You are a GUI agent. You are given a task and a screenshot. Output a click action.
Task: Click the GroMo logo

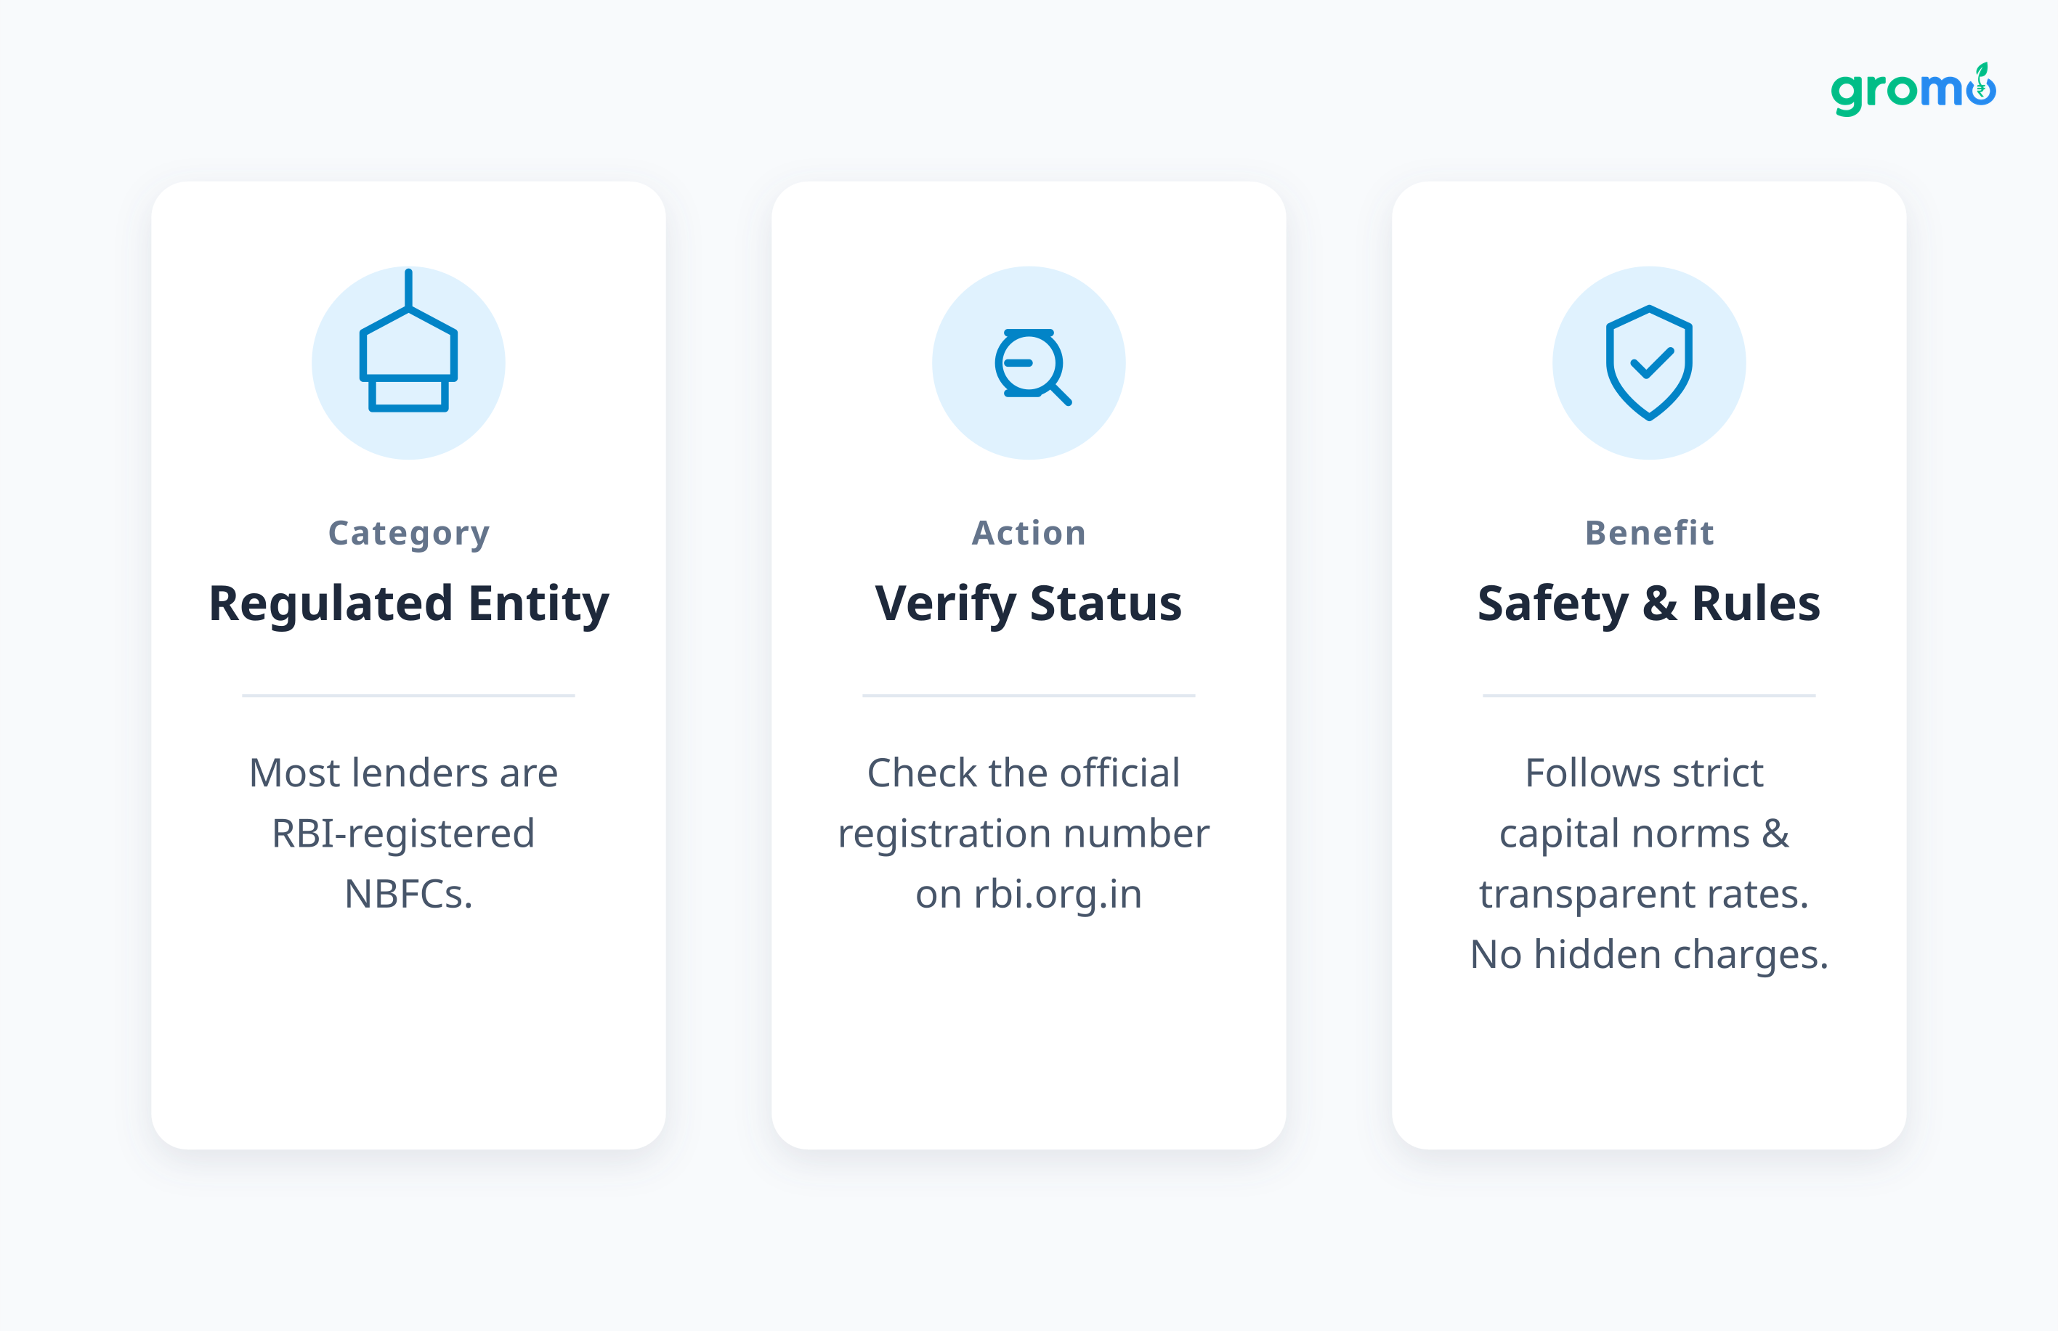coord(1912,89)
